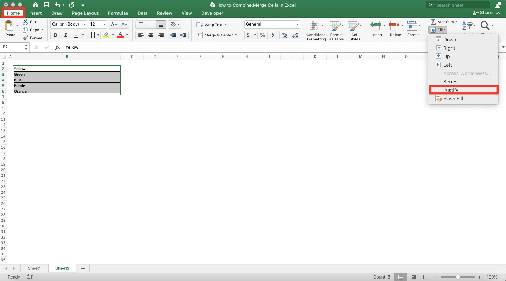Image resolution: width=506 pixels, height=281 pixels.
Task: Add a new sheet with plus button
Action: pyautogui.click(x=83, y=268)
